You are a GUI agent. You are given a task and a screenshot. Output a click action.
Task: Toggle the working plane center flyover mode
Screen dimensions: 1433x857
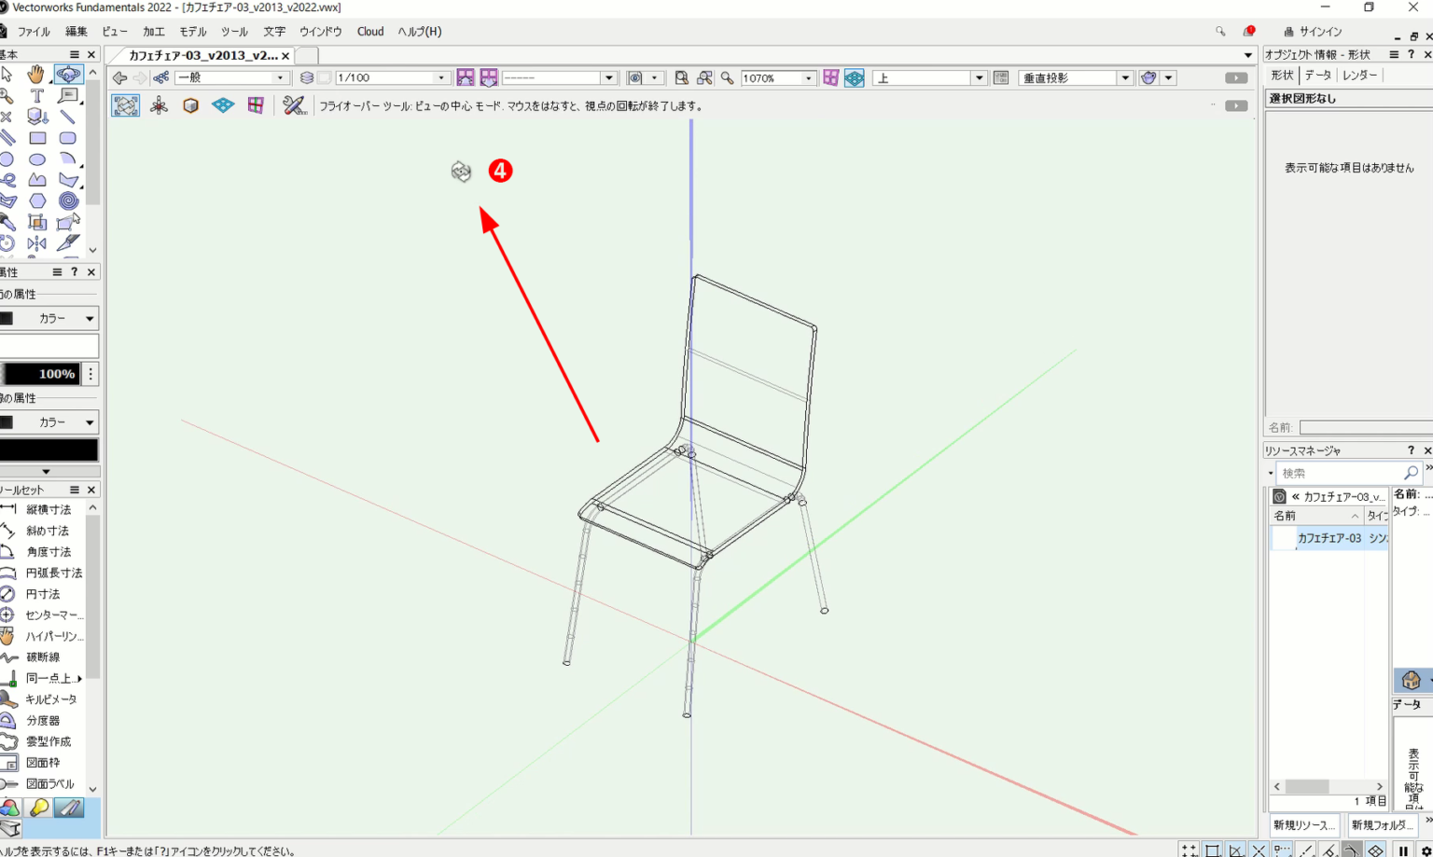(x=223, y=105)
